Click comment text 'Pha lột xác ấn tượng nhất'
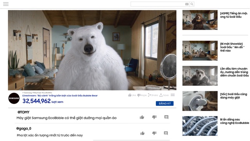Screen dimensions: 250x141 tap(50, 135)
